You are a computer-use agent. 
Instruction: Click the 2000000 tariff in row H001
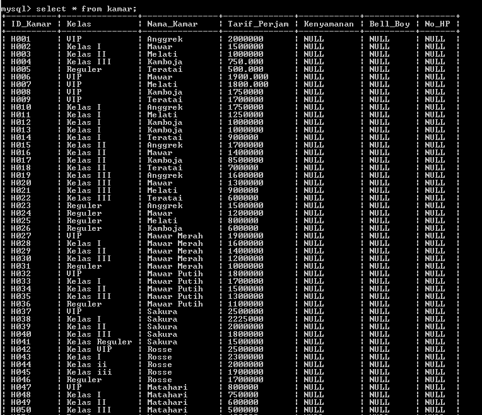coord(245,39)
